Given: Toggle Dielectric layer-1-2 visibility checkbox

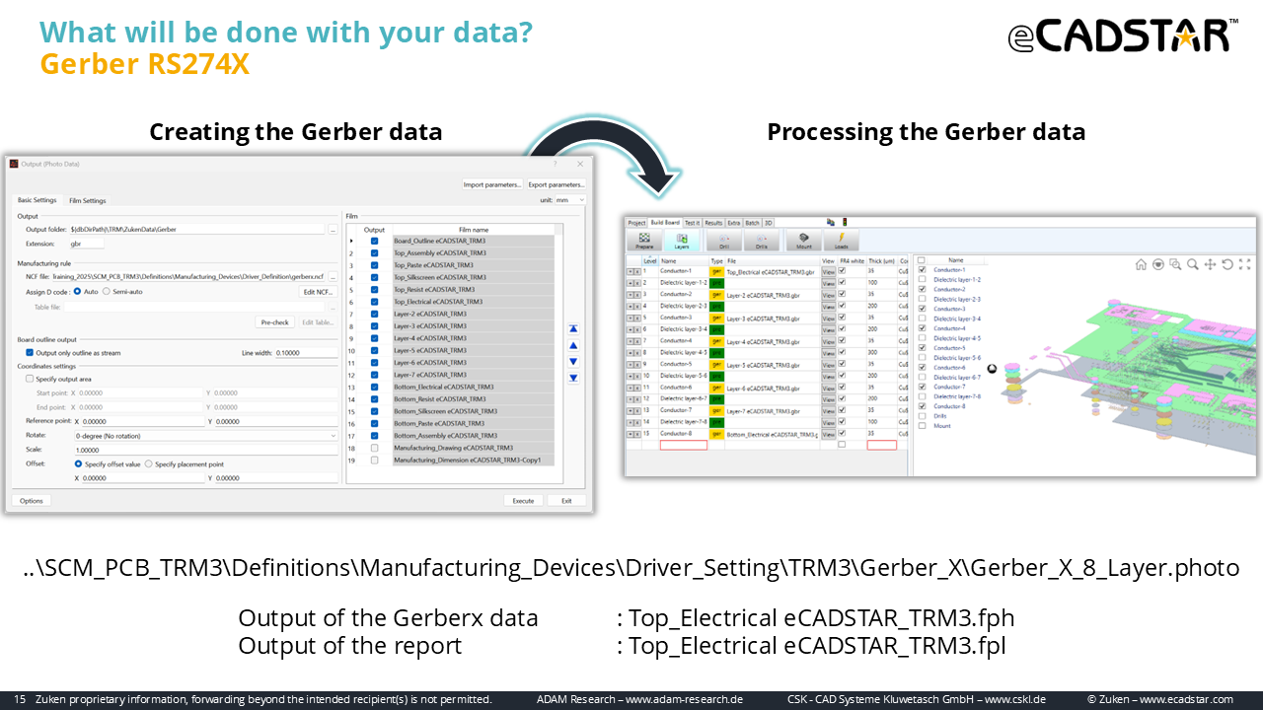Looking at the screenshot, I should coord(923,279).
